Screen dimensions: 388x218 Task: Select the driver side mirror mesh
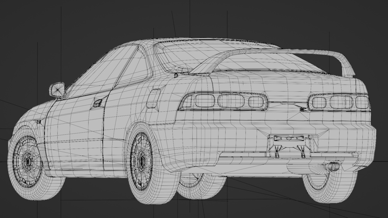[57, 90]
